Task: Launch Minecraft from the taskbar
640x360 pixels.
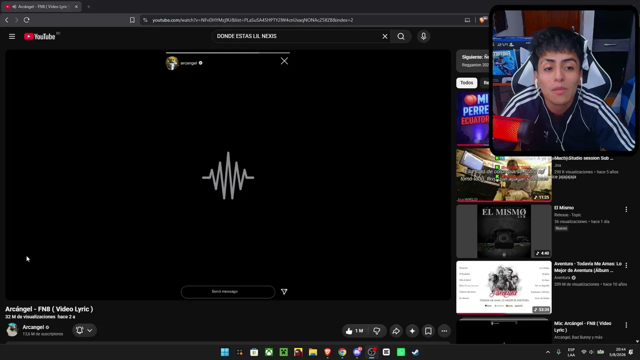Action: 283,352
